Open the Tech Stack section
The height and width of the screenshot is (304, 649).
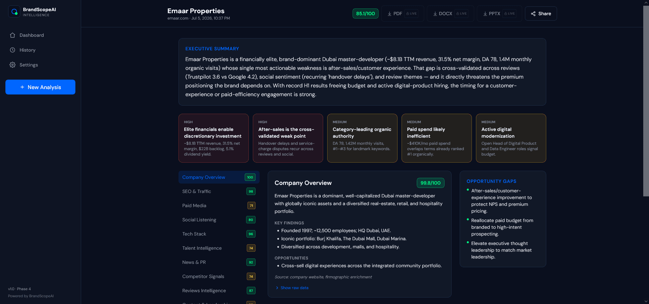click(x=219, y=234)
